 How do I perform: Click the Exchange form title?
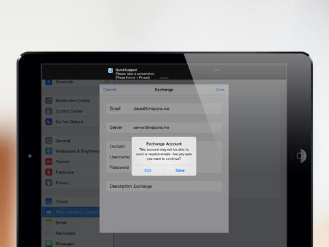click(164, 90)
